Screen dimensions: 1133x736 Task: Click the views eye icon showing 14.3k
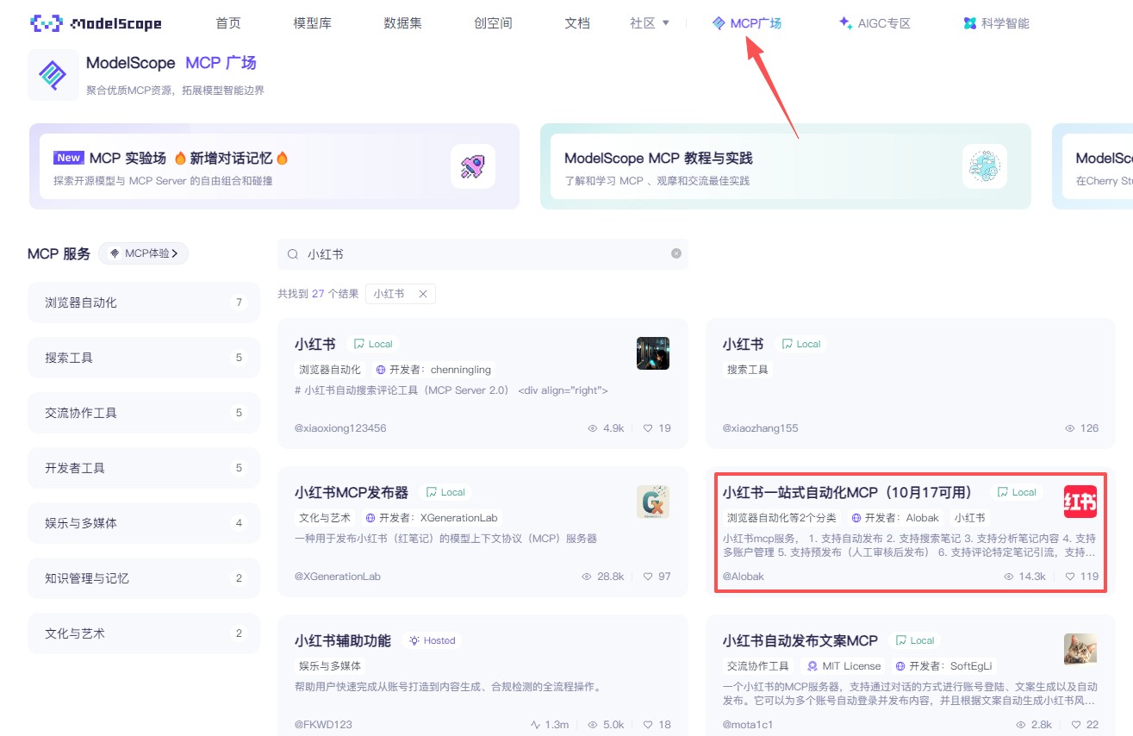[x=1009, y=577]
